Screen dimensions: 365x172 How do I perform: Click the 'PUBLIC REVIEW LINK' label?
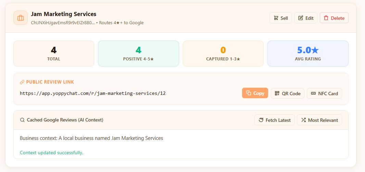tap(50, 82)
